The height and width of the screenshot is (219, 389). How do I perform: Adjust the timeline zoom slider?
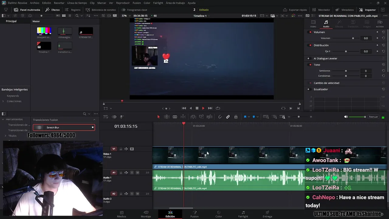click(x=299, y=117)
